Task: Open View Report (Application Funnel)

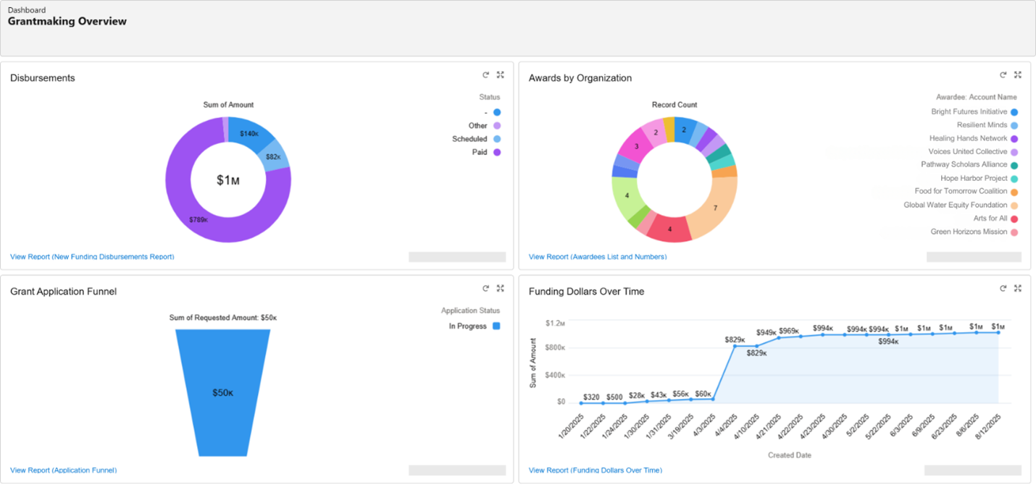Action: point(63,470)
